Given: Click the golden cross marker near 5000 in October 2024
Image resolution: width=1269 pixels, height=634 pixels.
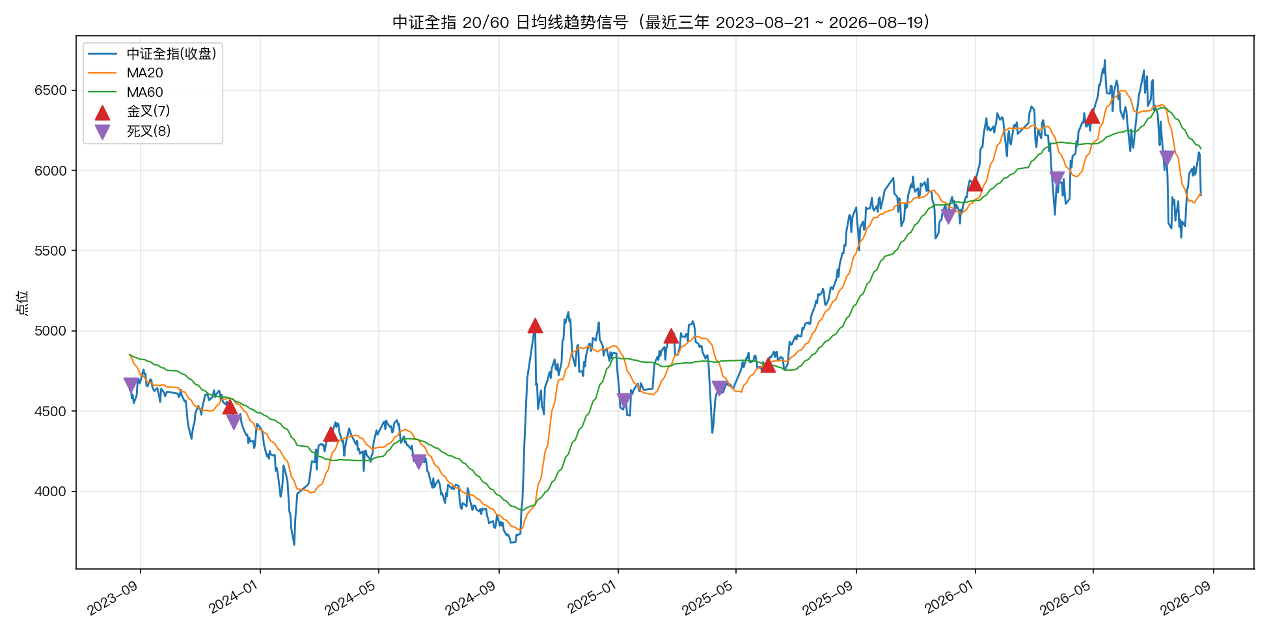Looking at the screenshot, I should 535,325.
